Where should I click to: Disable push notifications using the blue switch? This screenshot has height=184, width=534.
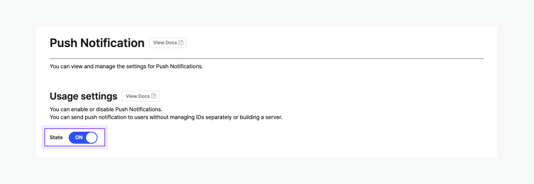pos(83,137)
